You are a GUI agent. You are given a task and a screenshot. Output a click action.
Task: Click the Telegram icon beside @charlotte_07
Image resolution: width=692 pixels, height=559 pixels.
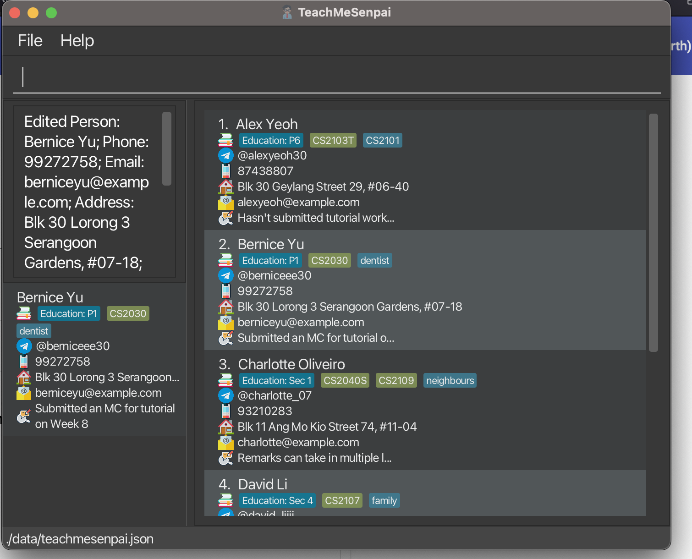225,396
